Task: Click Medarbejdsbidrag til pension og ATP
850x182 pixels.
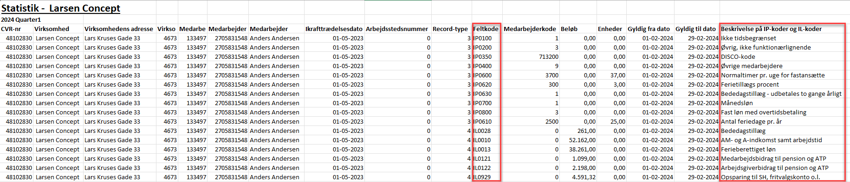Action: point(773,158)
